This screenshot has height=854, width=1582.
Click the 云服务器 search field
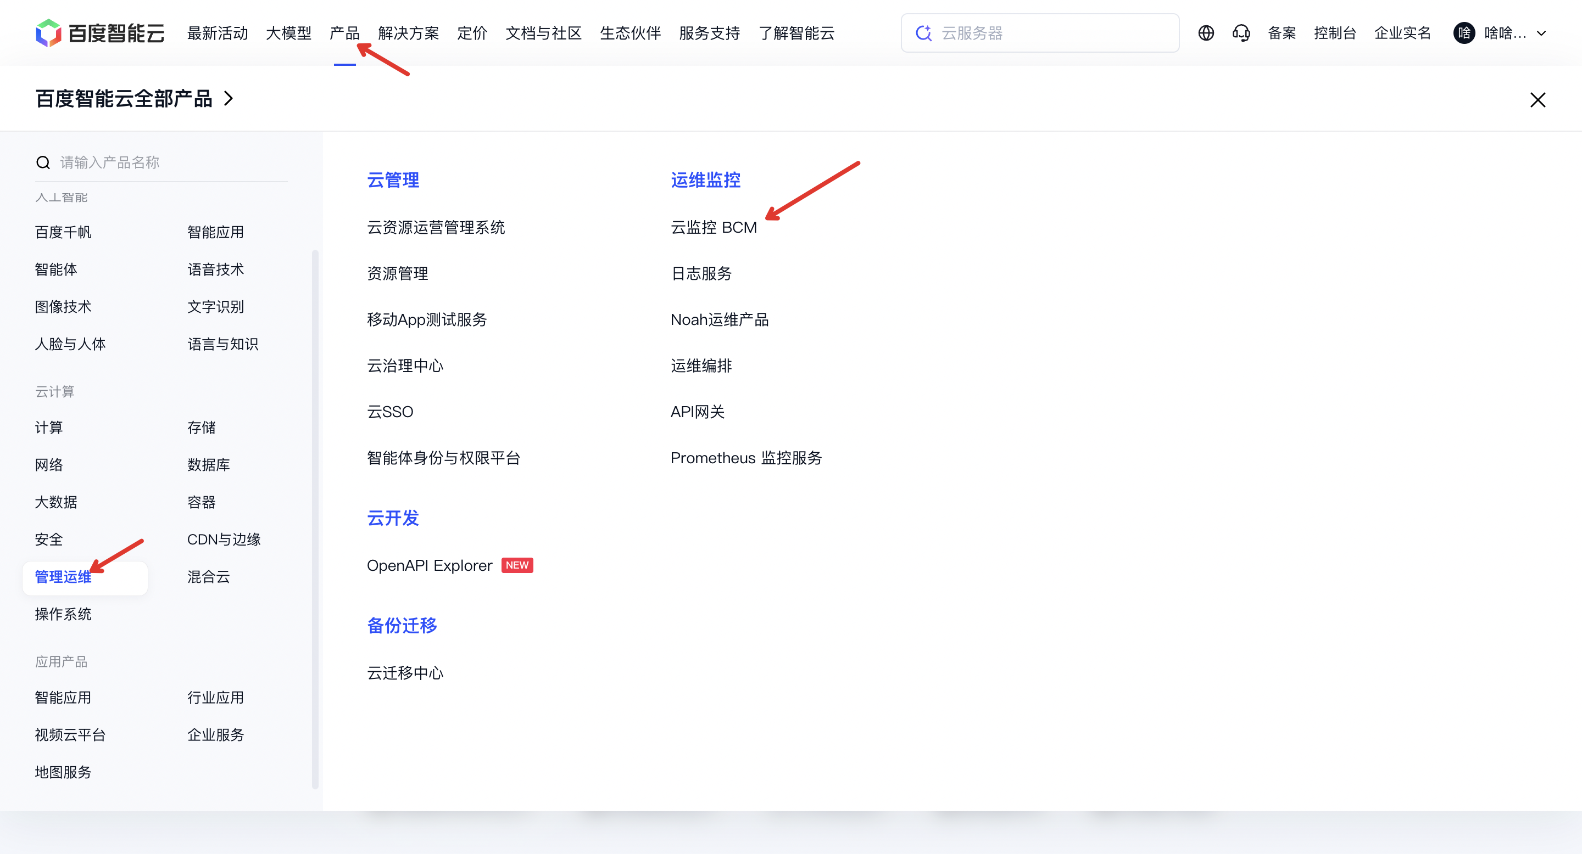1040,33
